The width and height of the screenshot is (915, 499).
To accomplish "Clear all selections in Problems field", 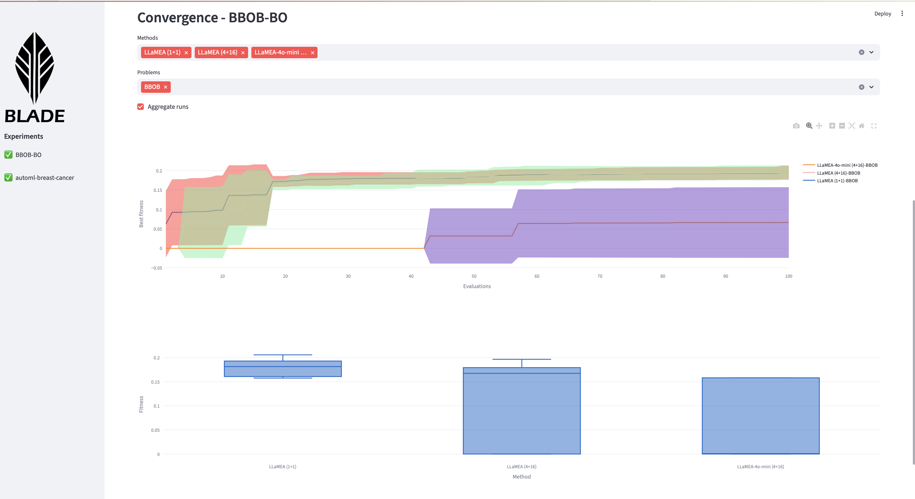I will [x=861, y=87].
